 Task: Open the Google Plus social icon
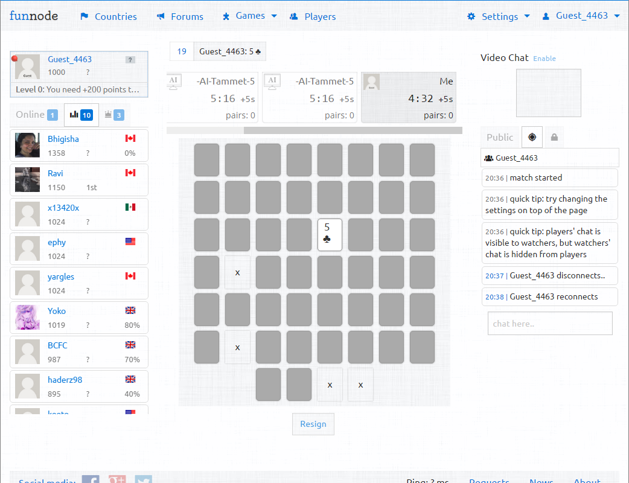coord(117,479)
